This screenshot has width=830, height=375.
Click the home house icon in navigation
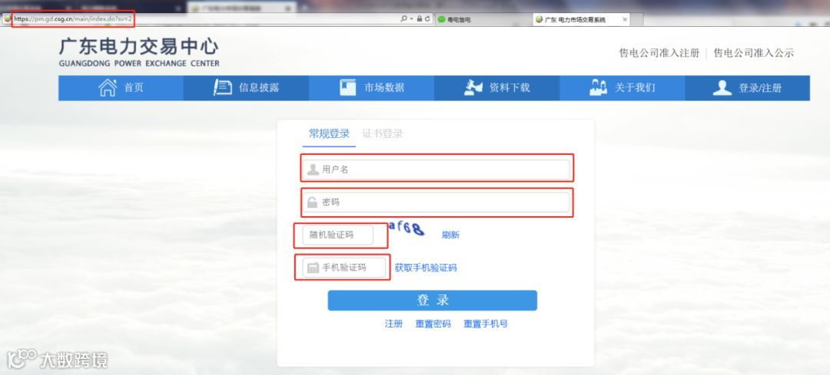(x=108, y=87)
